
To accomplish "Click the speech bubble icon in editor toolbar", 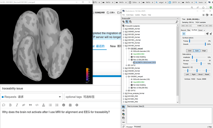I will [x=4, y=105].
